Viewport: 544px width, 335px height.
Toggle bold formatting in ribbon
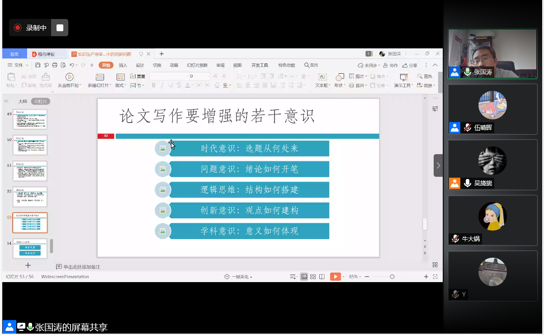(x=154, y=85)
